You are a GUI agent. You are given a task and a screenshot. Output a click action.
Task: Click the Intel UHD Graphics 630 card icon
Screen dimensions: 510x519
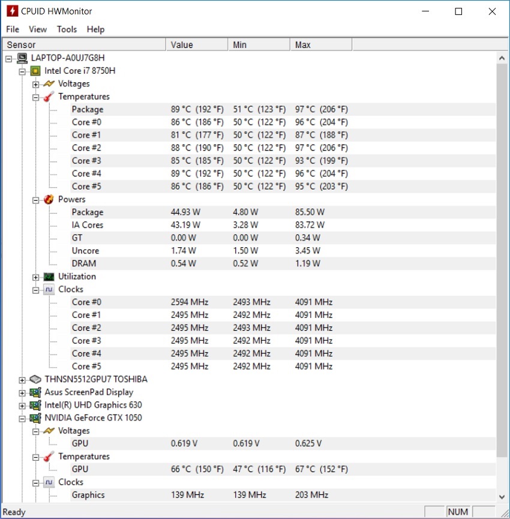35,405
